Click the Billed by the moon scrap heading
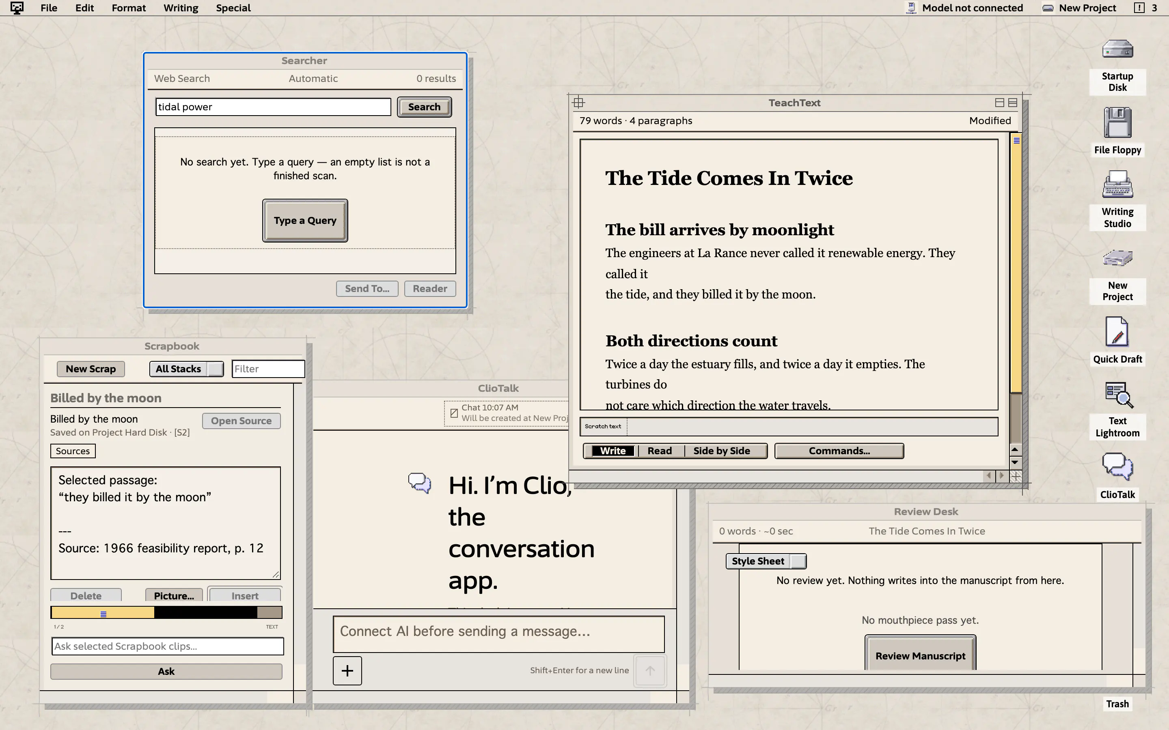This screenshot has width=1169, height=730. point(106,398)
